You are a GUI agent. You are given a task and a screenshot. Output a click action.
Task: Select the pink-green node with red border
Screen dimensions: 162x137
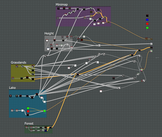pyautogui.click(x=142, y=70)
